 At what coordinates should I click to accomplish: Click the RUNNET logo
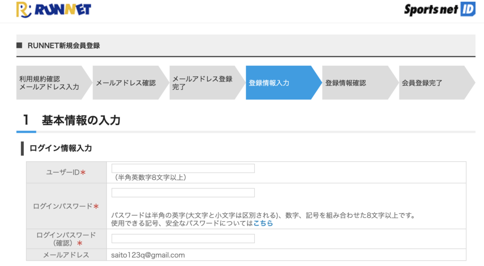[x=54, y=9]
